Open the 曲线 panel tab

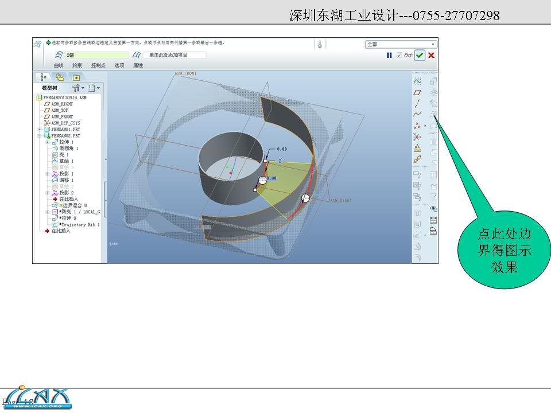[59, 65]
